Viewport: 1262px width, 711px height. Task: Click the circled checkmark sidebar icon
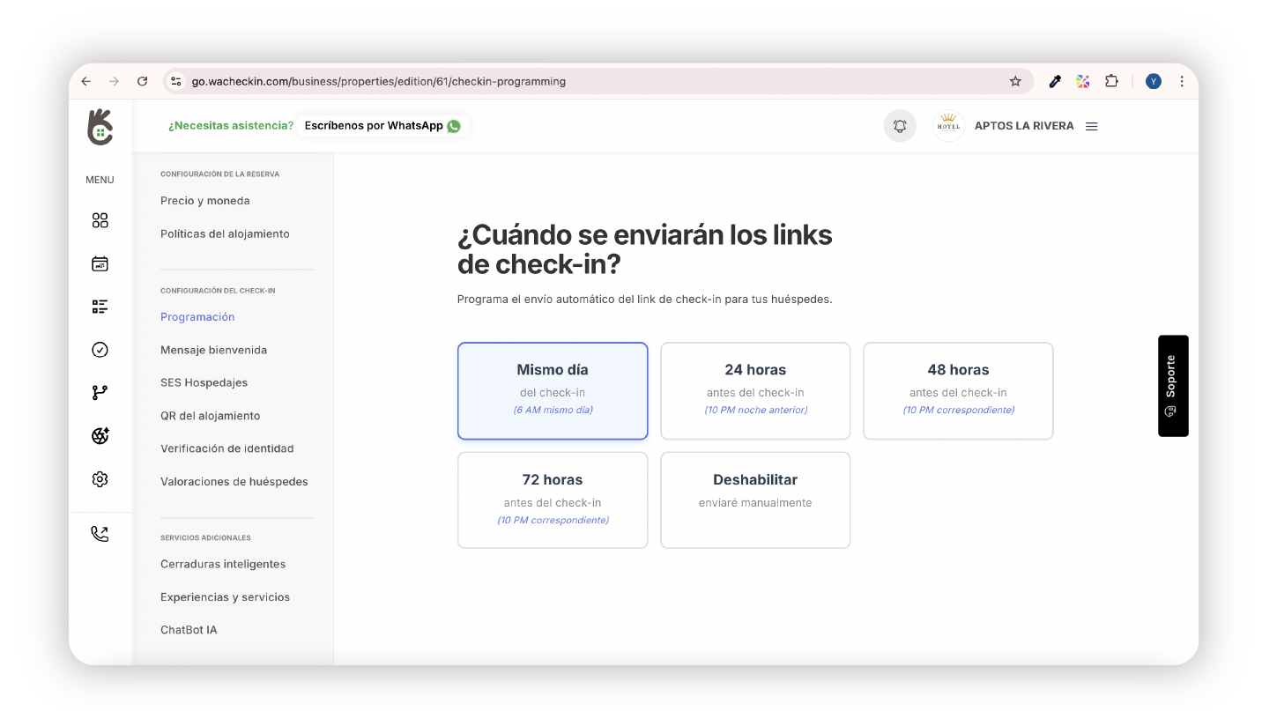(100, 350)
